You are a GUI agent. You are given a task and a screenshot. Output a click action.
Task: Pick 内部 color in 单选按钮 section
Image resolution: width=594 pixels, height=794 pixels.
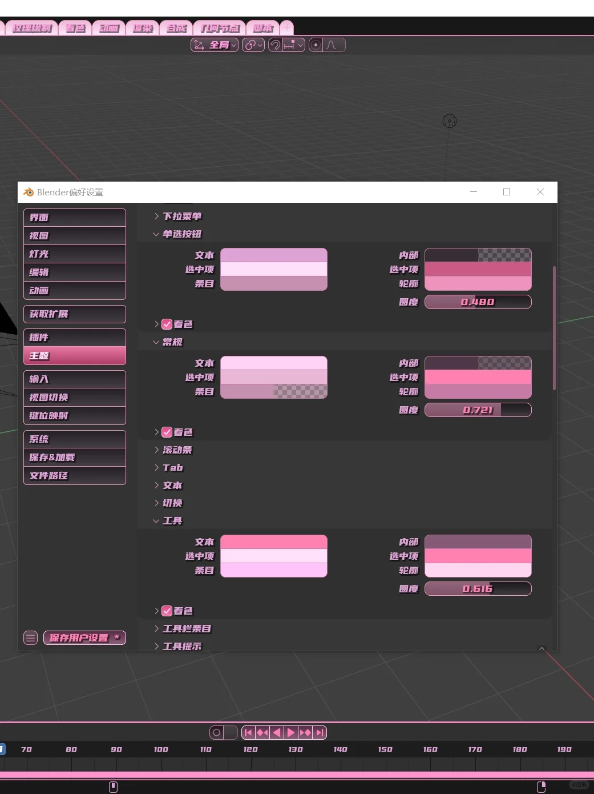pos(478,255)
